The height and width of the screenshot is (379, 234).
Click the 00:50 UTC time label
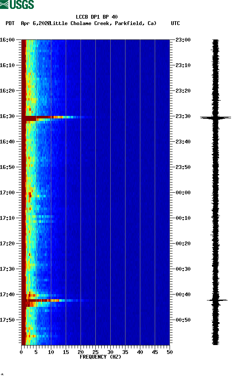click(183, 320)
